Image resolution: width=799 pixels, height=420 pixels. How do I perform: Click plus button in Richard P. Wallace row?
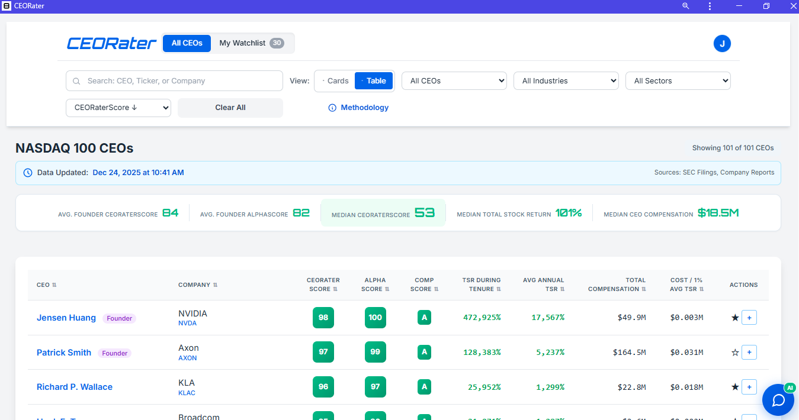pos(749,387)
